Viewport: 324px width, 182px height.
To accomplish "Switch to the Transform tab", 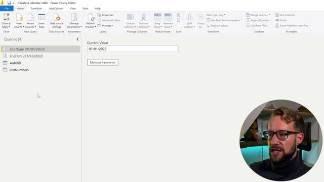I will [36, 9].
